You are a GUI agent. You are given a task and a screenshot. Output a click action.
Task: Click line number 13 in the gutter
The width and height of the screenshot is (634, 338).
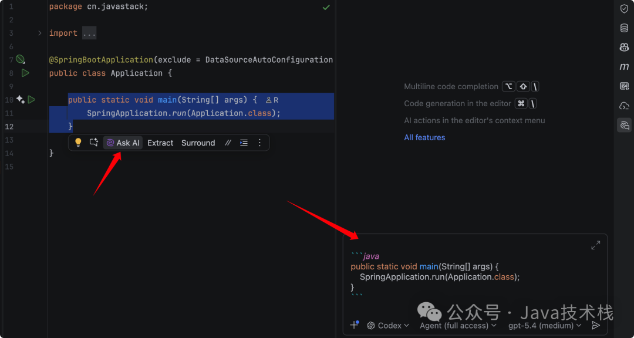(x=9, y=140)
